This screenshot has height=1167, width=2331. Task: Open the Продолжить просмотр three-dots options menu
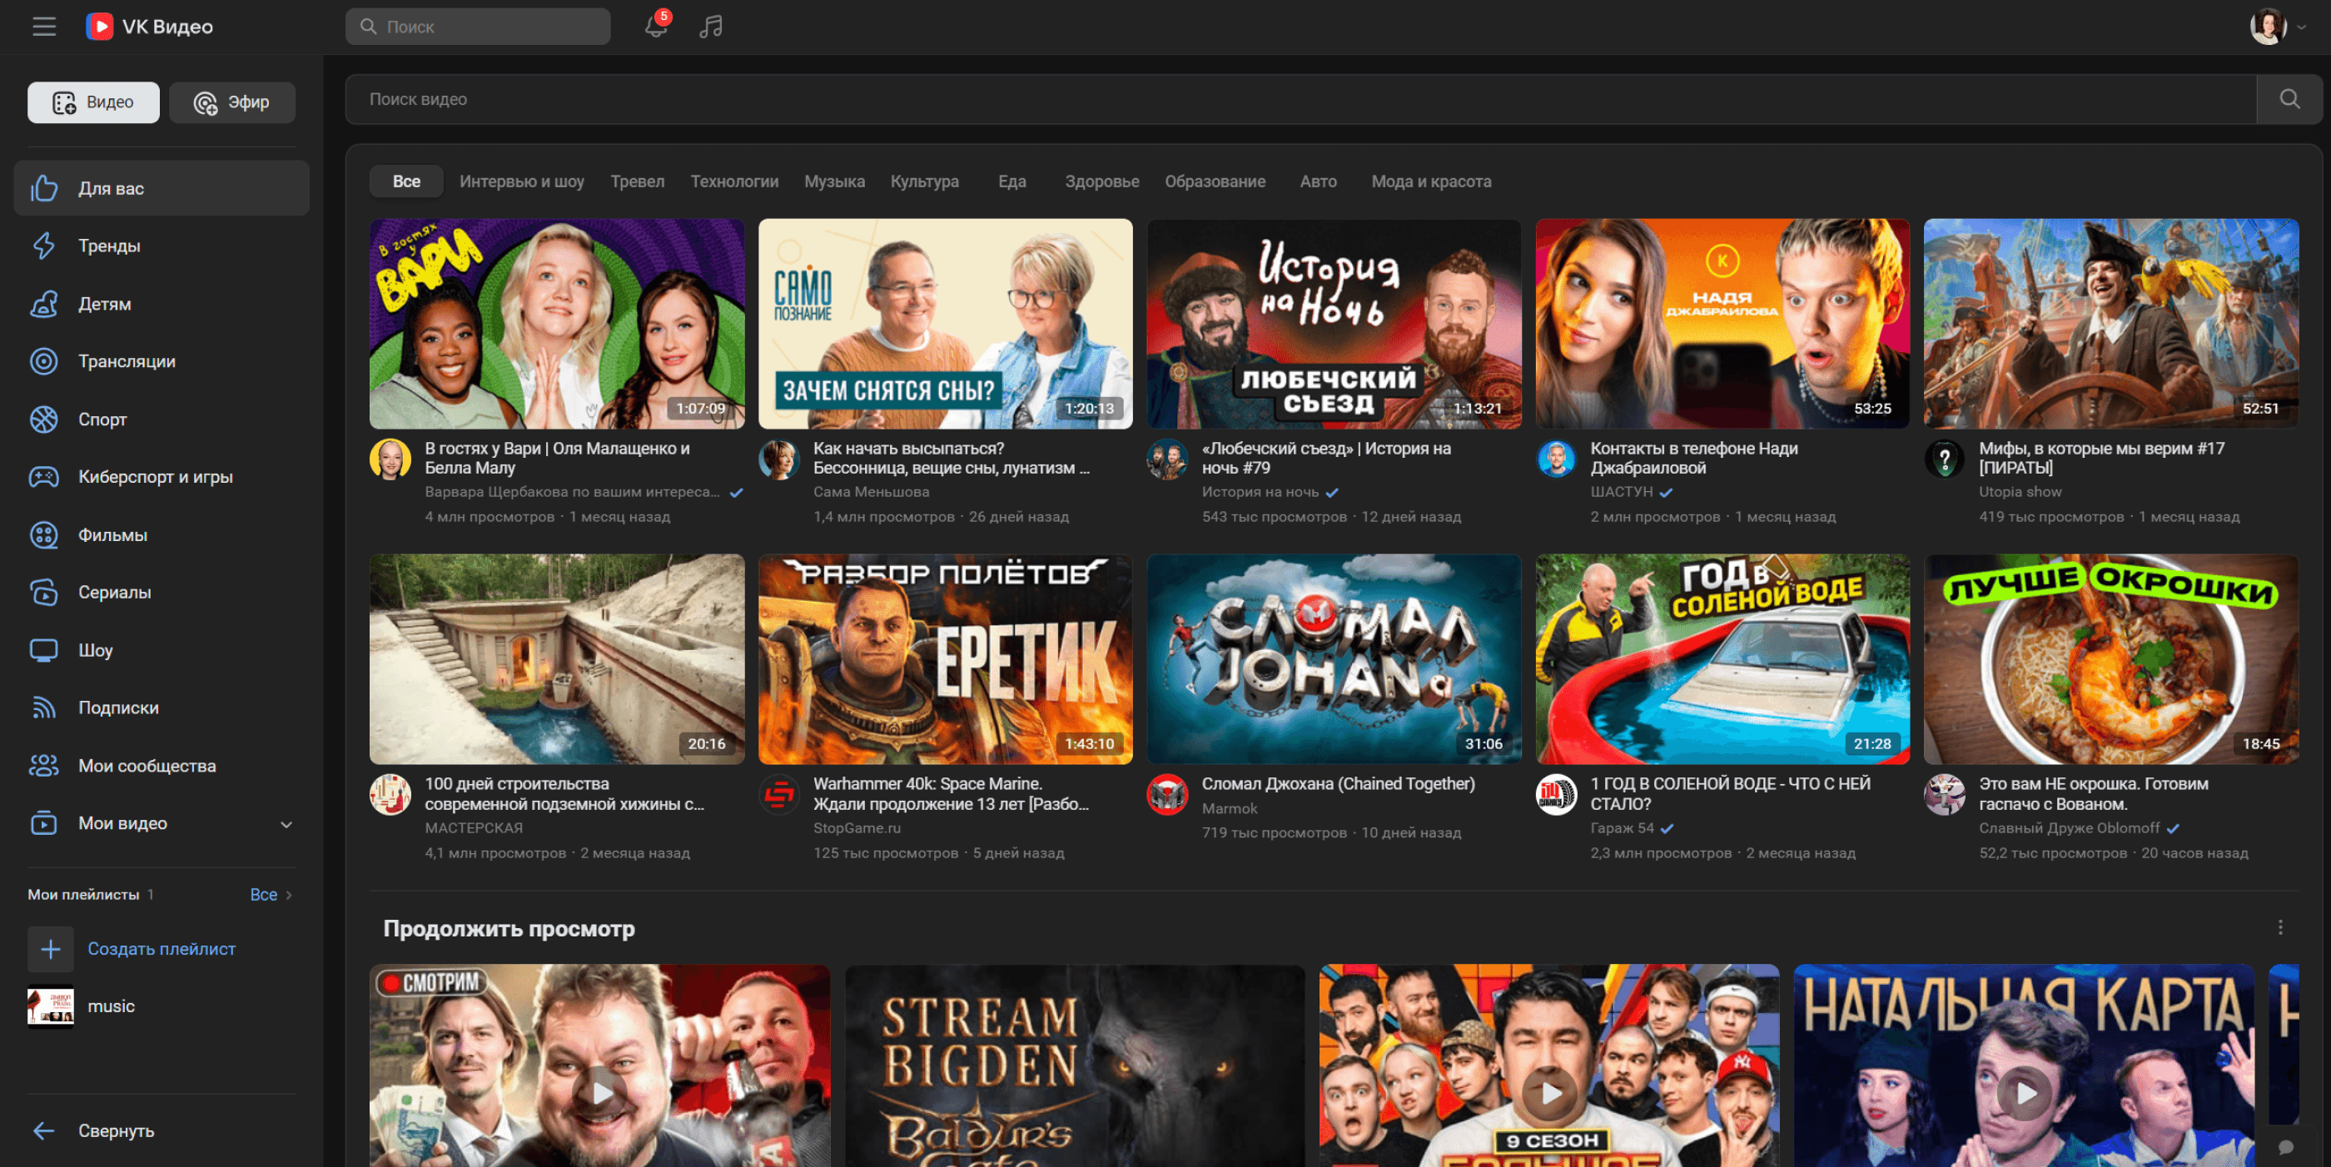[2280, 927]
